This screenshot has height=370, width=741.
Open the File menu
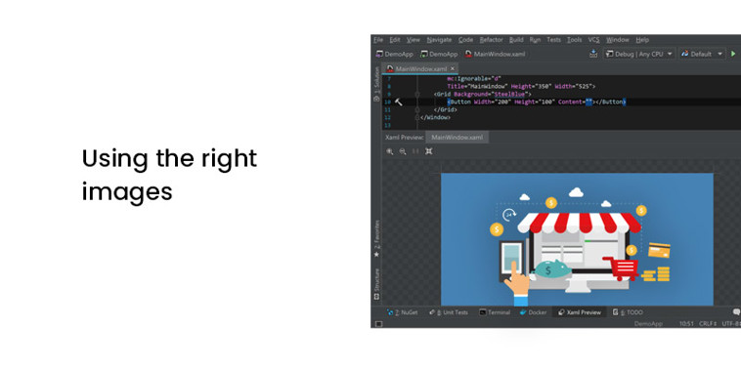tap(378, 40)
